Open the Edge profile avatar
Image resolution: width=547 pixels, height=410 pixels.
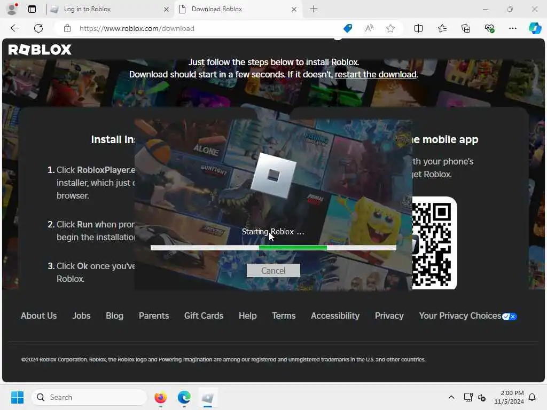12,9
